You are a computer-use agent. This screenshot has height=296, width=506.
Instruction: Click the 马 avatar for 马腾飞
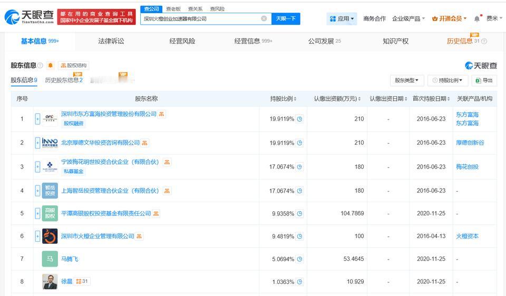[50, 259]
